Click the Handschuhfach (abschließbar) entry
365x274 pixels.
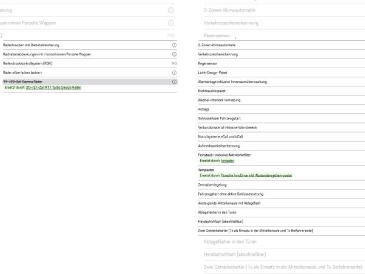point(282,222)
